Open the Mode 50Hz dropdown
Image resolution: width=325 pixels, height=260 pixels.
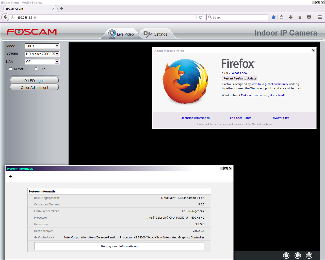(x=42, y=46)
